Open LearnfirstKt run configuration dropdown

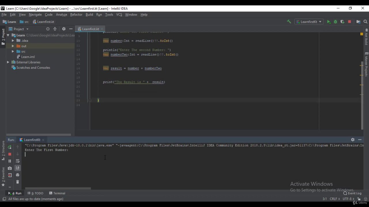click(308, 22)
